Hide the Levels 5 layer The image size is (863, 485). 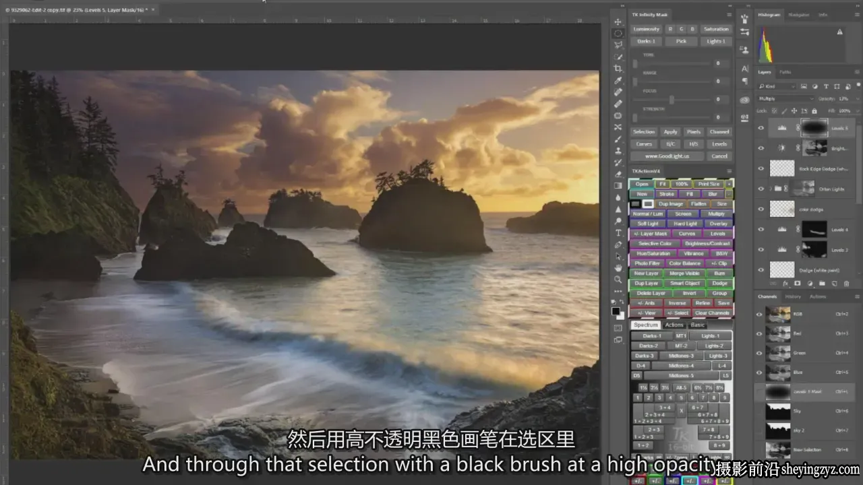tap(761, 128)
